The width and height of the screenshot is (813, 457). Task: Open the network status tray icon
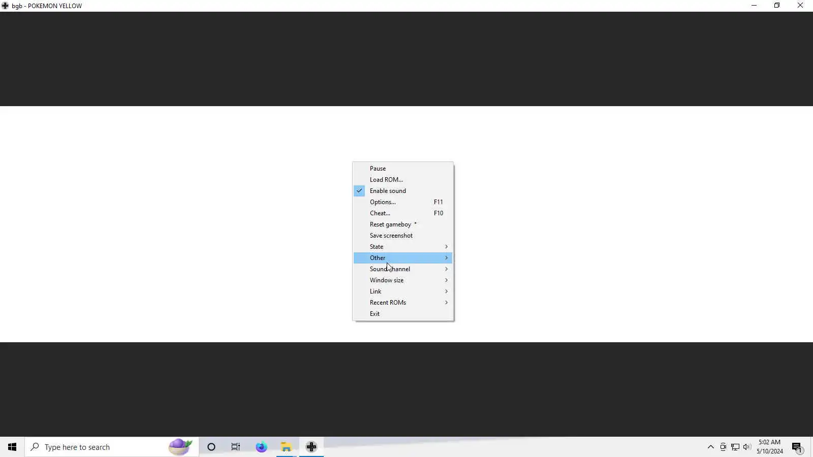735,447
